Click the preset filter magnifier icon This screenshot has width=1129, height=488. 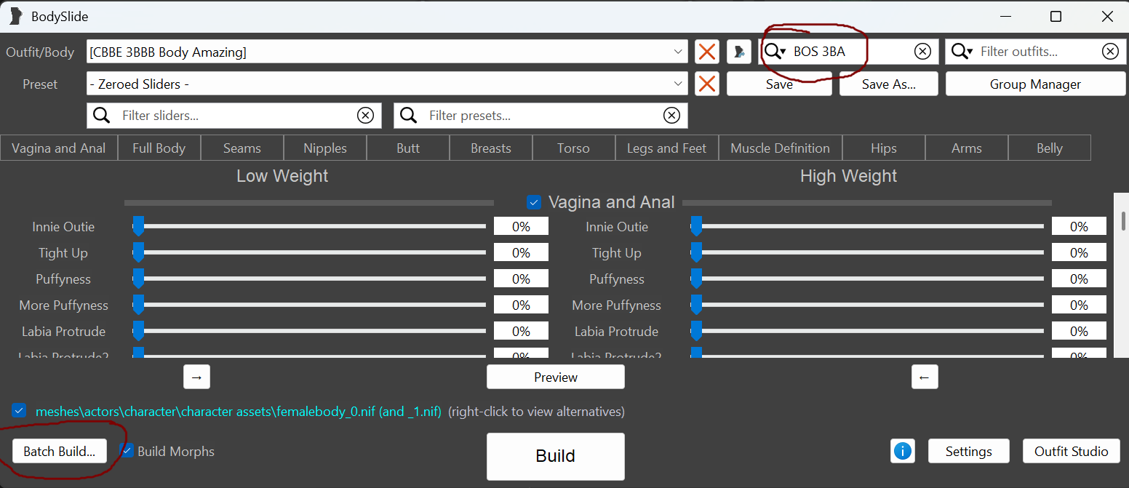pos(409,116)
